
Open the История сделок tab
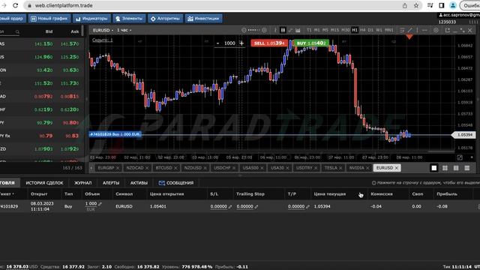[44, 183]
